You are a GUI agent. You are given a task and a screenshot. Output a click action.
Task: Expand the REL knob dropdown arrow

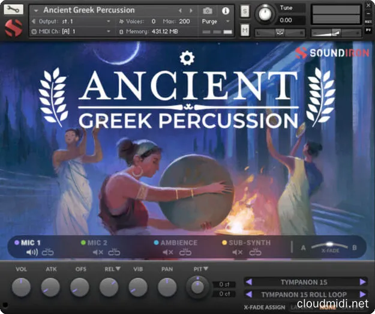118,270
